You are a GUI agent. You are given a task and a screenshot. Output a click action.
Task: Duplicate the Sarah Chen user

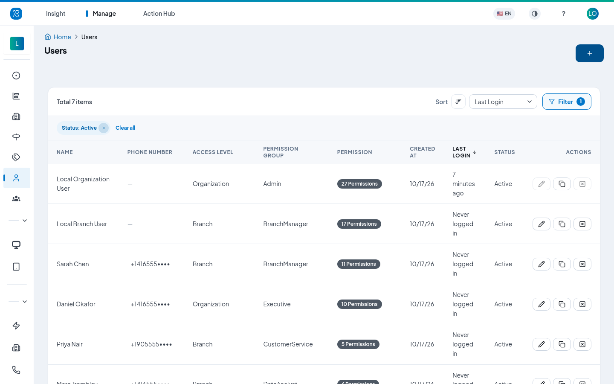click(x=562, y=264)
